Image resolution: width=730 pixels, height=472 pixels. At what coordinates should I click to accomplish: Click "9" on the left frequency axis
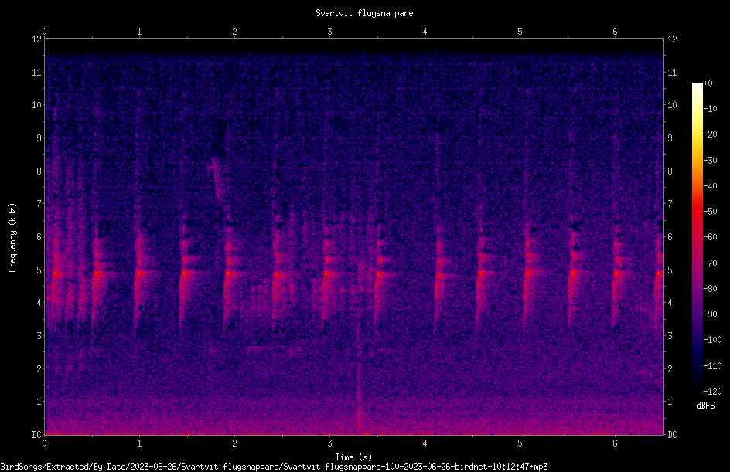click(39, 138)
